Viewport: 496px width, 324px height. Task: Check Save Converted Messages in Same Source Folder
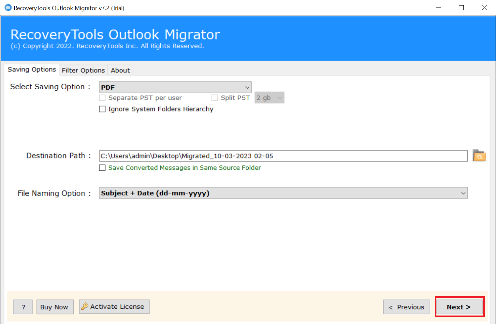(102, 168)
